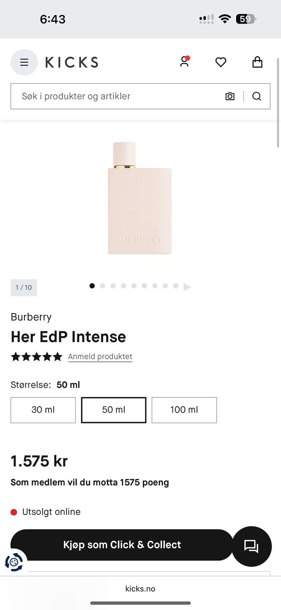Screen dimensions: 281x610
Task: Select the 30 ml size
Action: (43, 410)
